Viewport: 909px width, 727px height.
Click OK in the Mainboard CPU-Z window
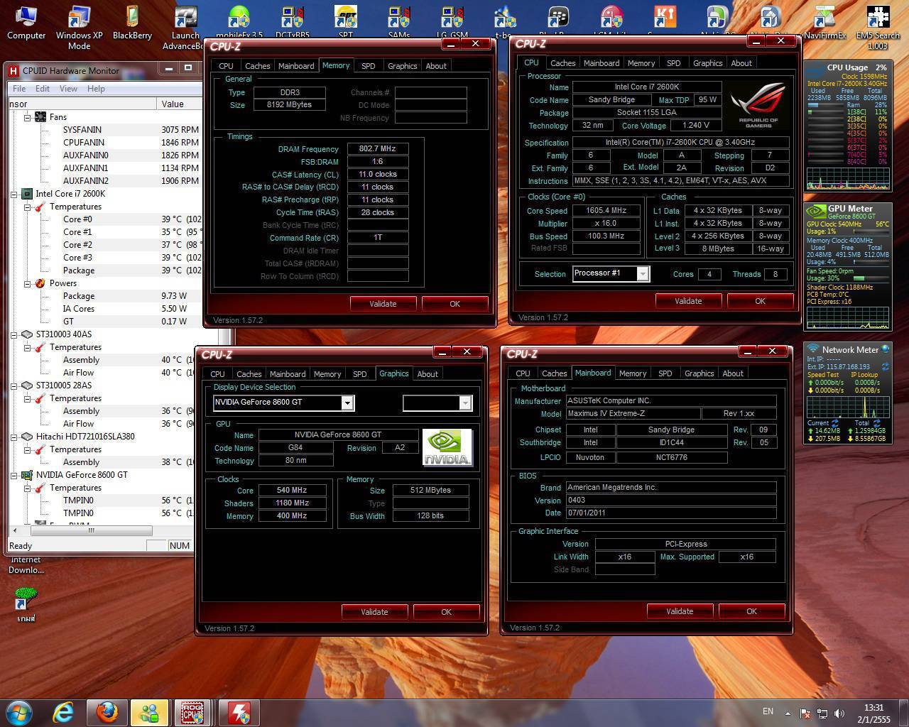(x=751, y=611)
